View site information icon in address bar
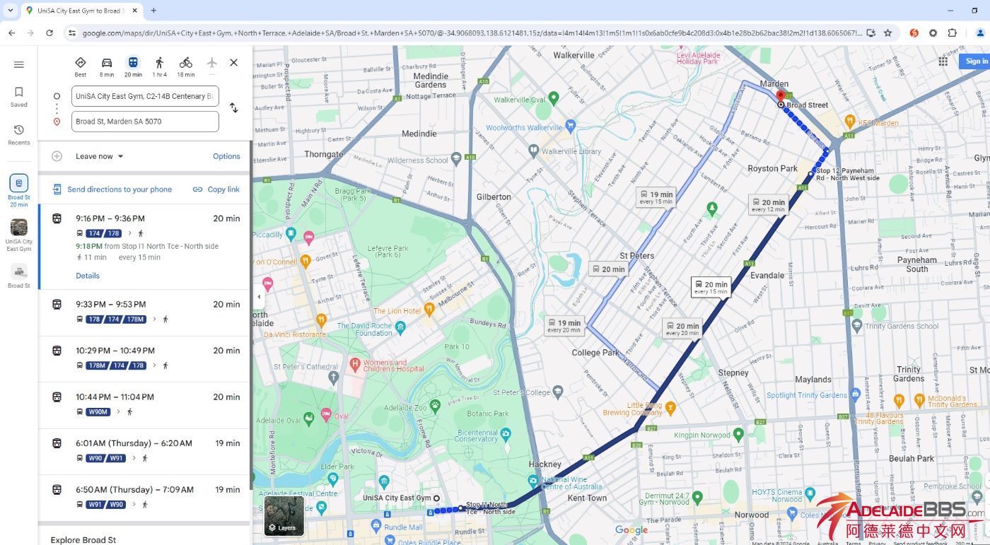This screenshot has height=545, width=990. pyautogui.click(x=71, y=33)
